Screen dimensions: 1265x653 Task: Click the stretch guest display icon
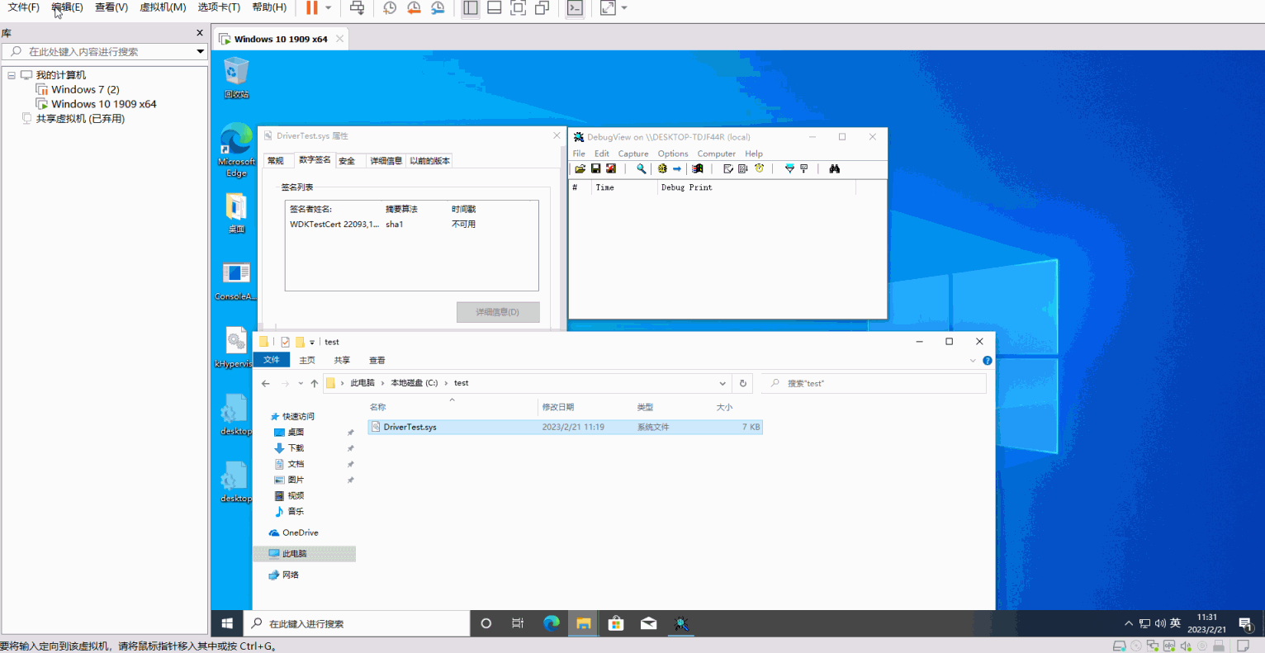(x=608, y=7)
